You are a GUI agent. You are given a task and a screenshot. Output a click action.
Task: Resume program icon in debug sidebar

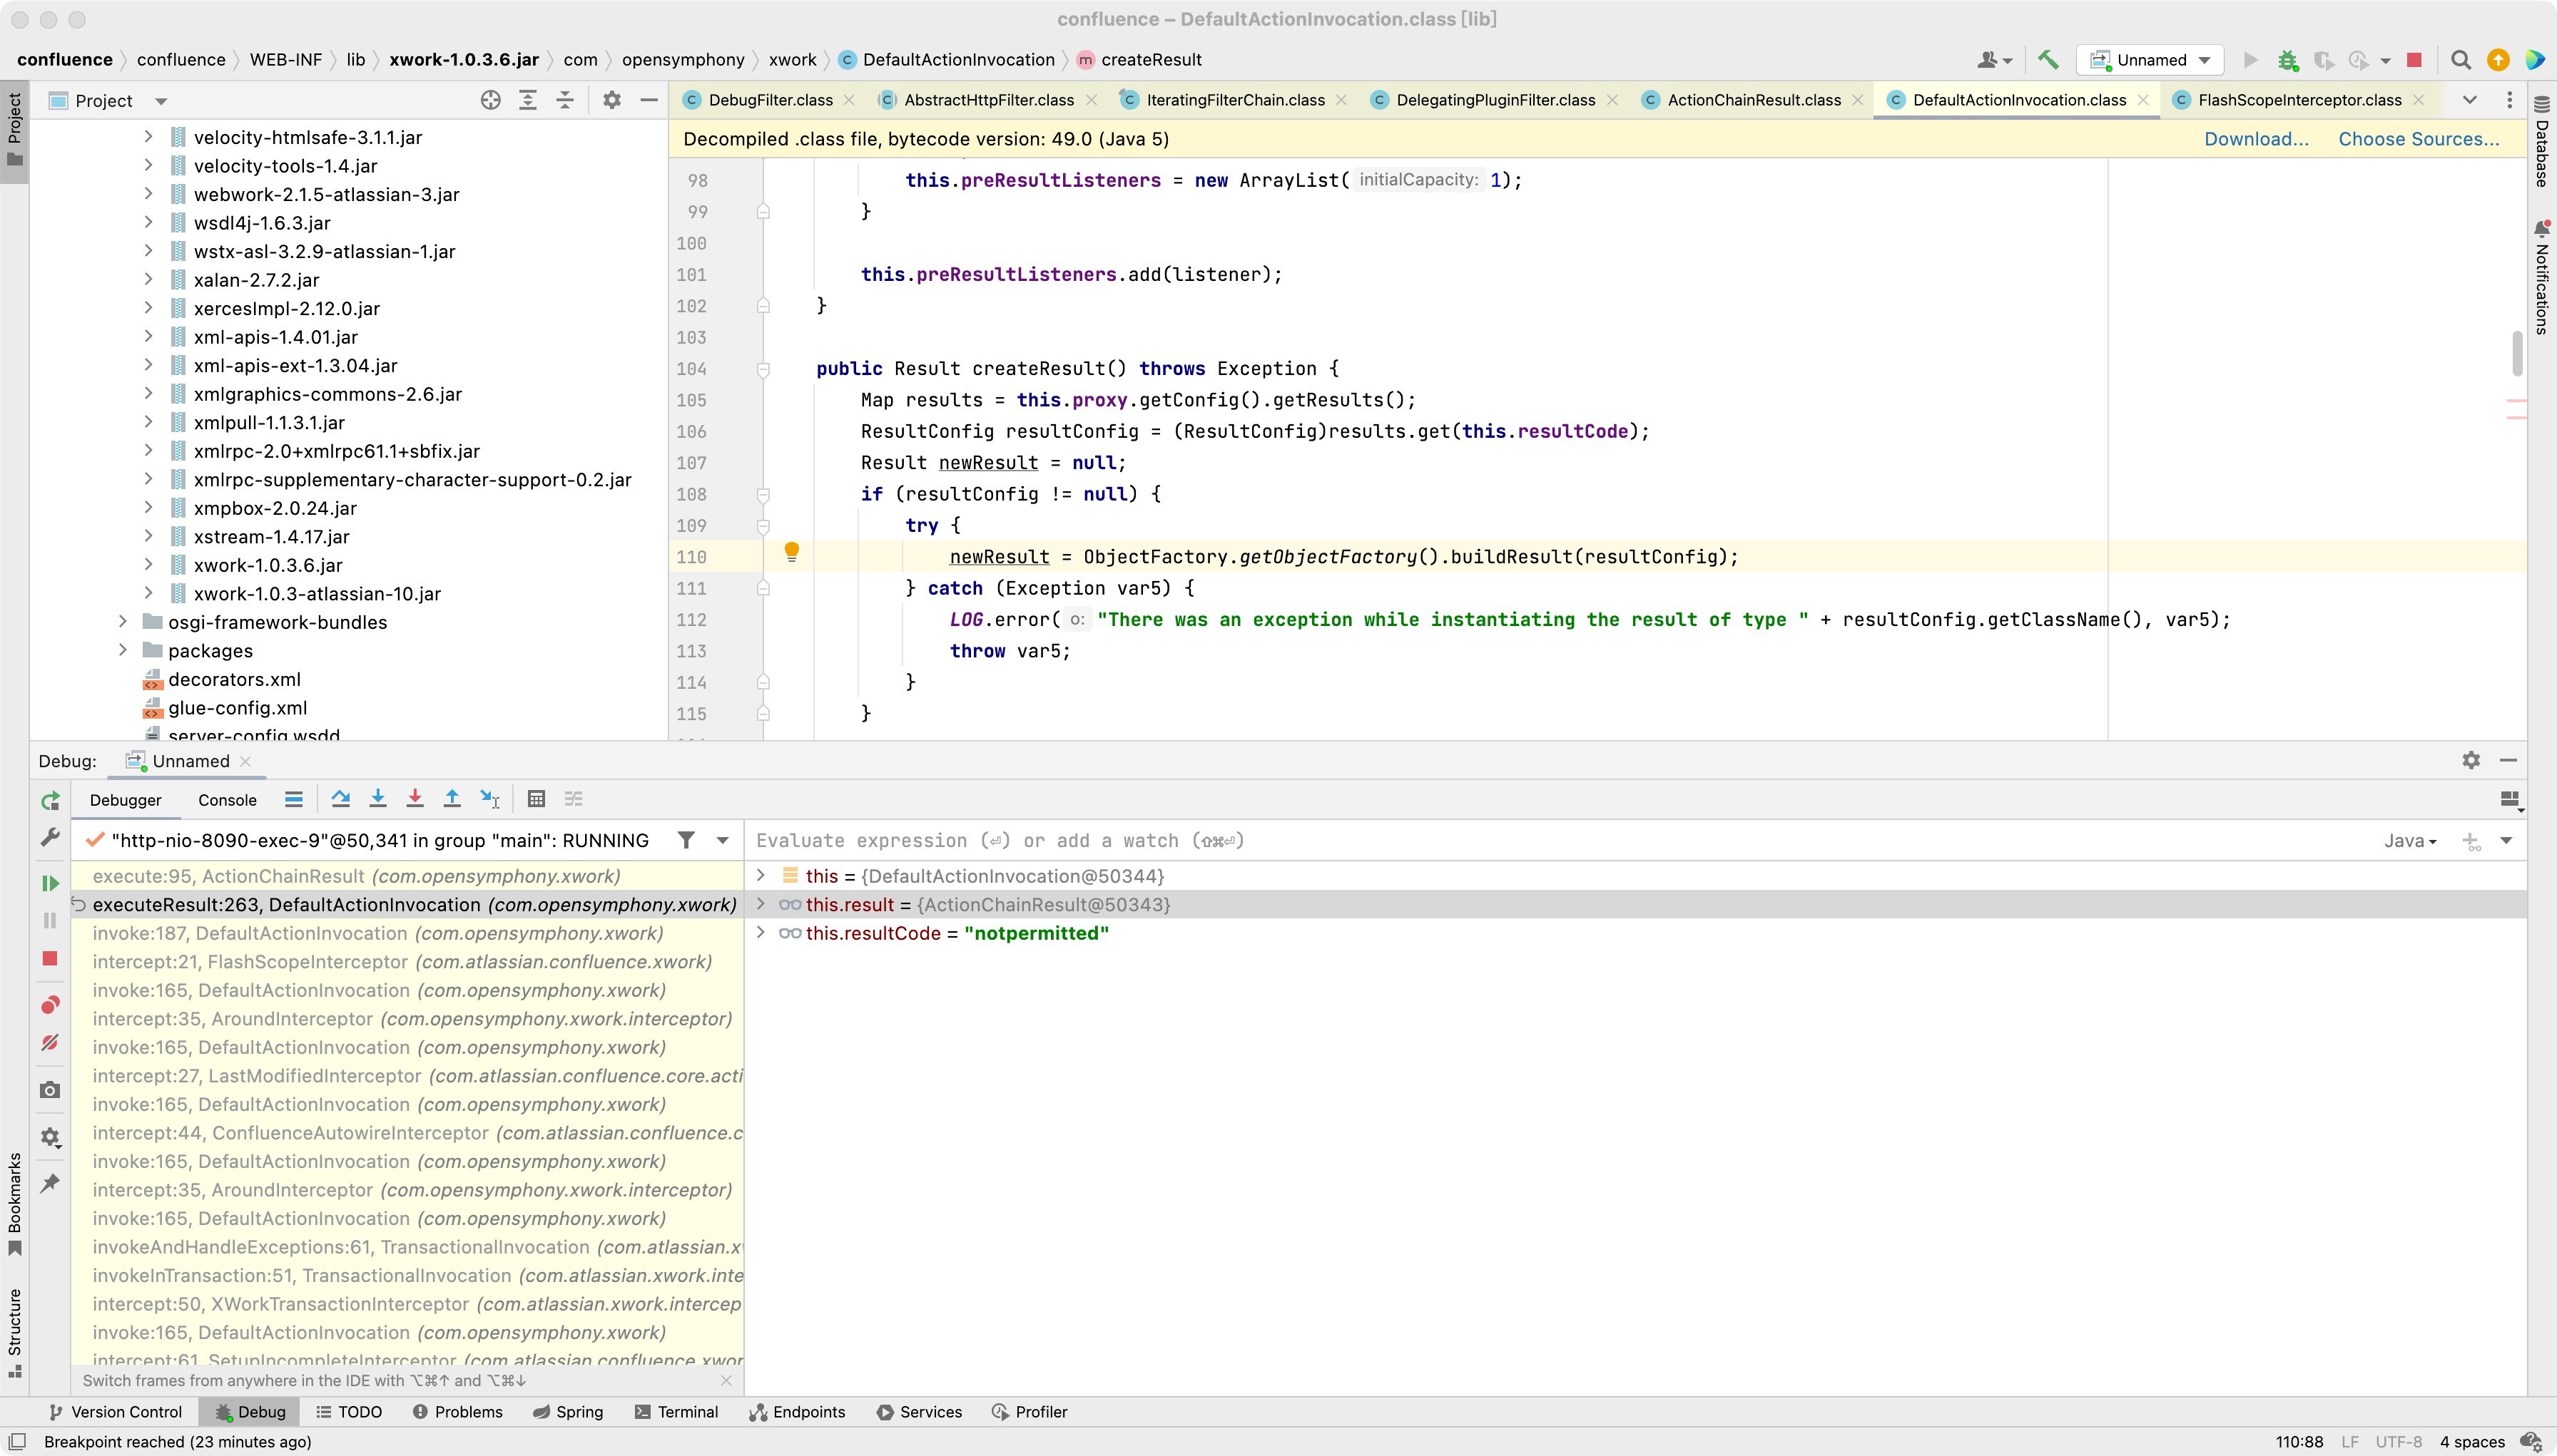(49, 883)
